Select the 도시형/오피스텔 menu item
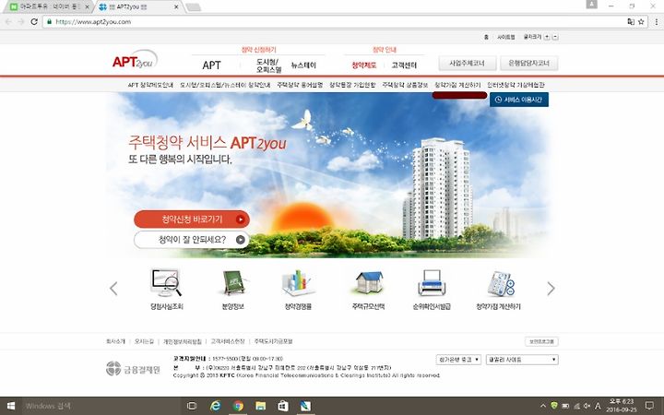The height and width of the screenshot is (415, 664). tap(269, 65)
